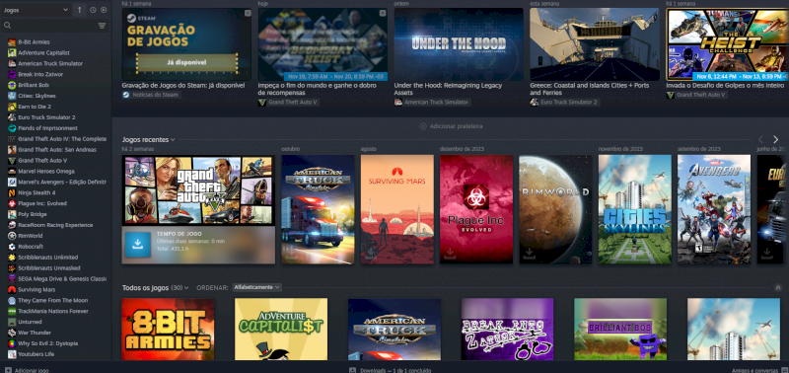Open Youtubers Life sidebar icon
This screenshot has width=789, height=373.
pos(12,354)
